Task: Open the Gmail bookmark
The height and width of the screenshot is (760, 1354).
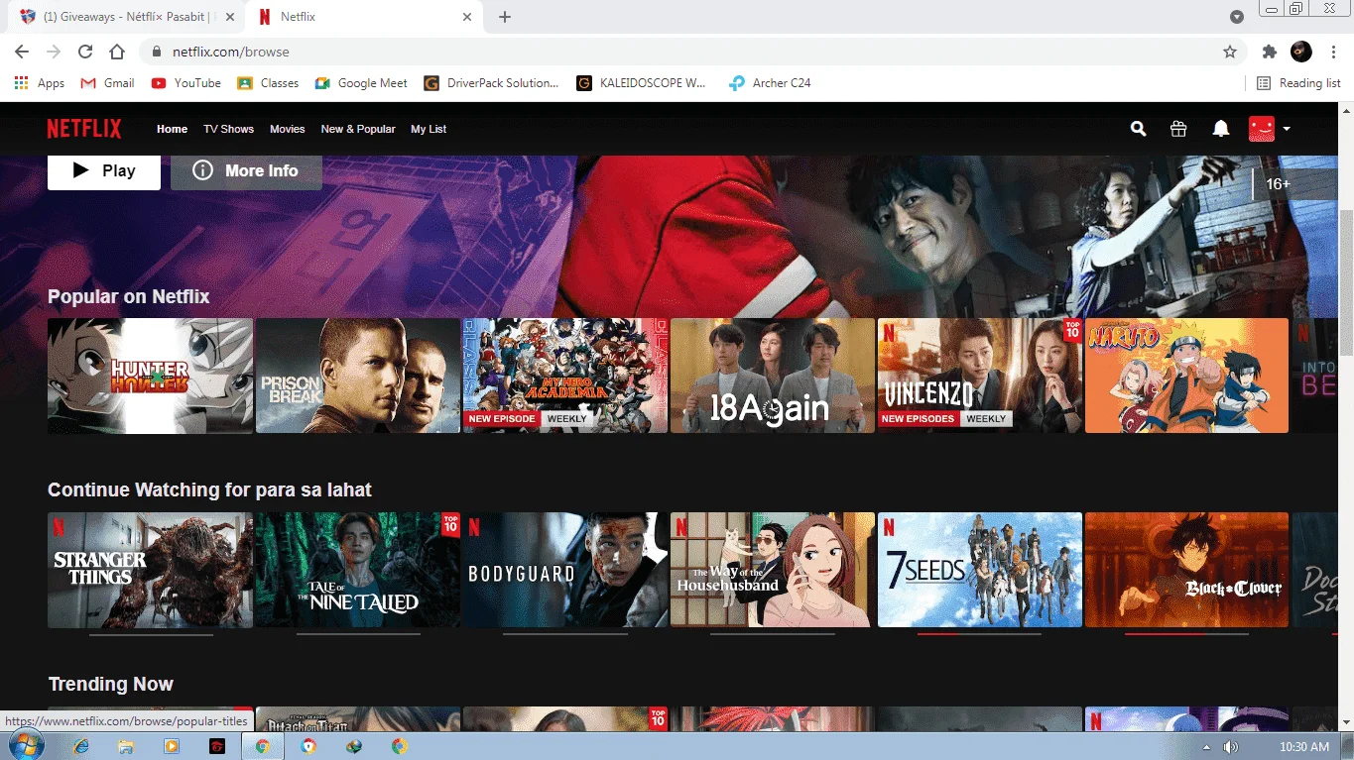Action: pos(107,83)
